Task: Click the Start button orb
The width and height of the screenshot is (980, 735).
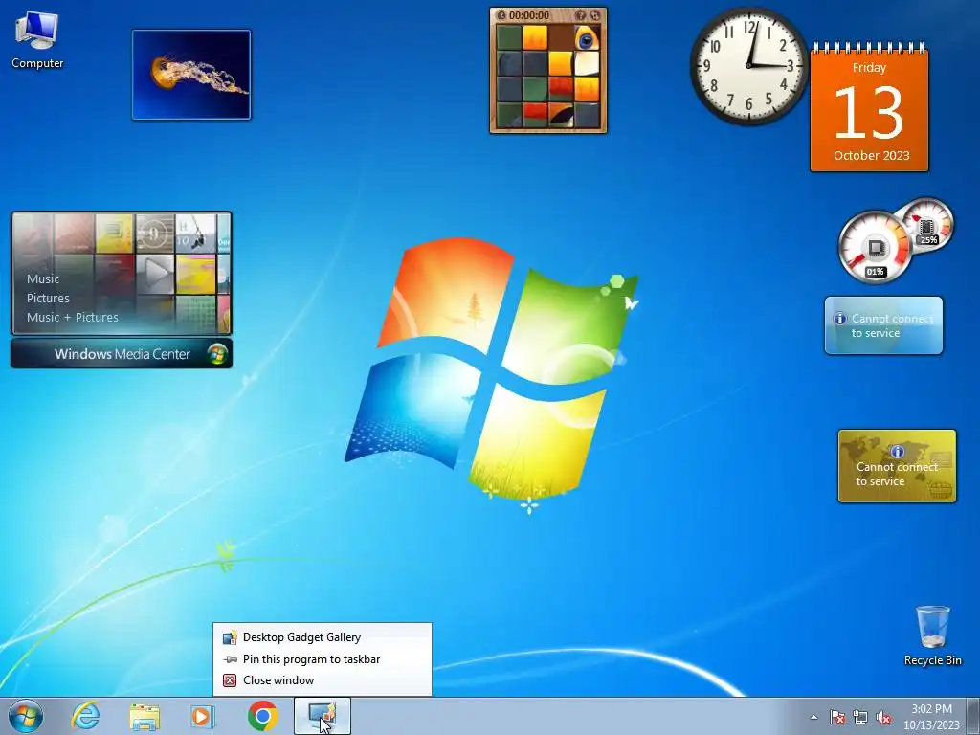Action: [26, 716]
